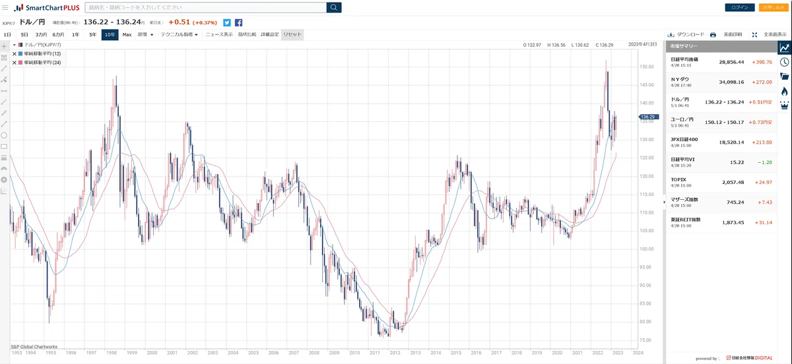Viewport: 792px width, 364px height.
Task: Click the SmartChartPLUS logo
Action: 46,7
